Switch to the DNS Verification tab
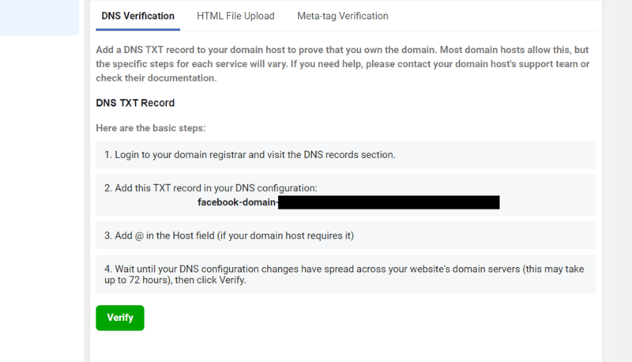632x362 pixels. [138, 16]
